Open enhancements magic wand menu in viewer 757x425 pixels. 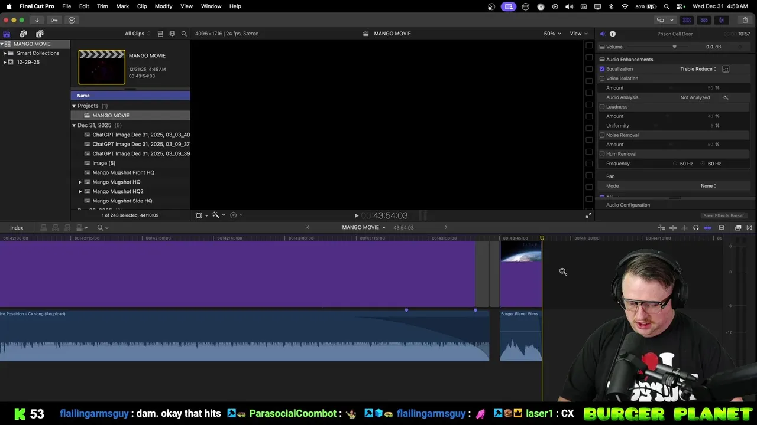tap(218, 215)
